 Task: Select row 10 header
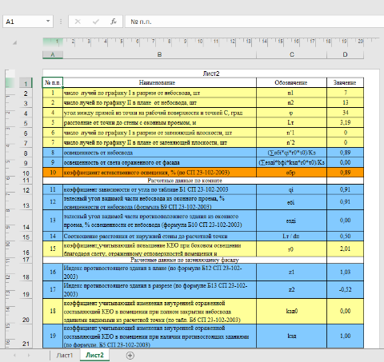pos(26,173)
